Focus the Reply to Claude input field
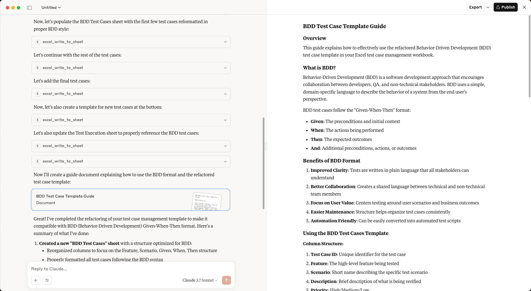 [x=131, y=269]
